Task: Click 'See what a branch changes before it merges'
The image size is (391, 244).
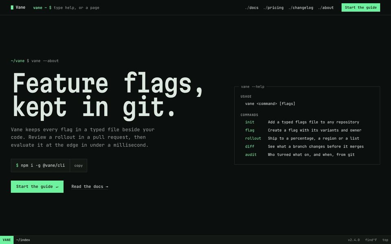Action: 316,146
